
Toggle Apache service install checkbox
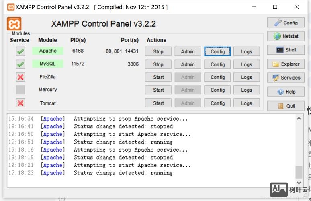20,51
